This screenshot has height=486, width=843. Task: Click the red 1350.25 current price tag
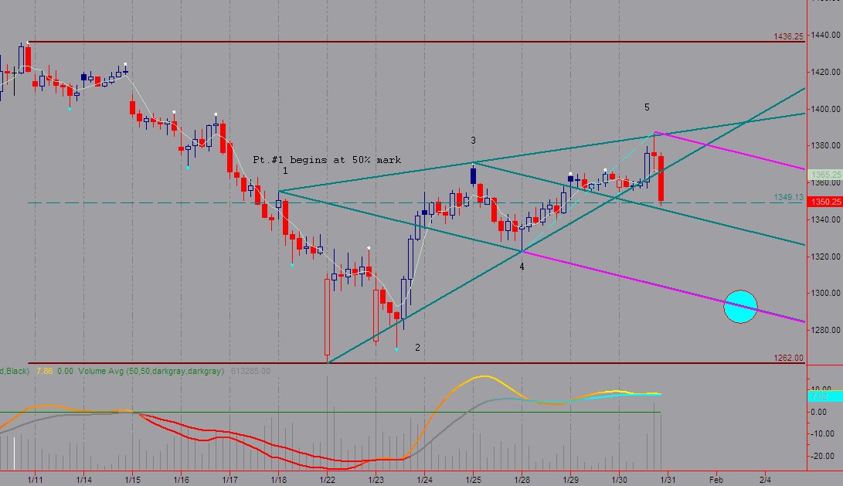click(825, 202)
